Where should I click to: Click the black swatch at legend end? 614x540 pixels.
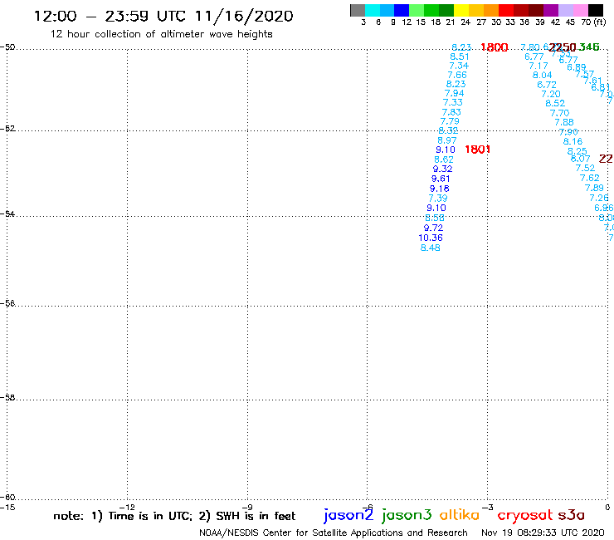click(596, 10)
